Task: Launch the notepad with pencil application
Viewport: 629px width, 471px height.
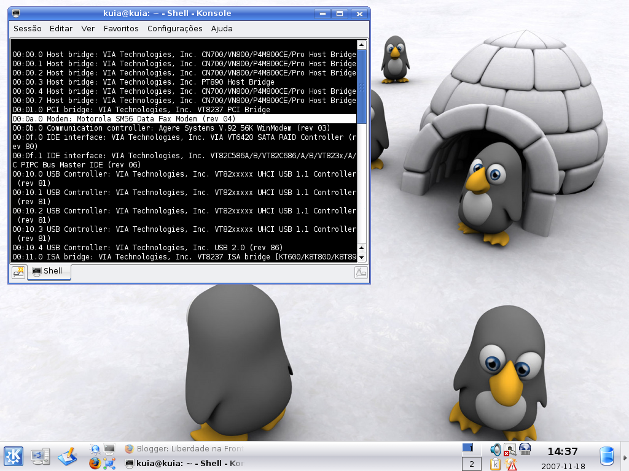Action: (68, 456)
